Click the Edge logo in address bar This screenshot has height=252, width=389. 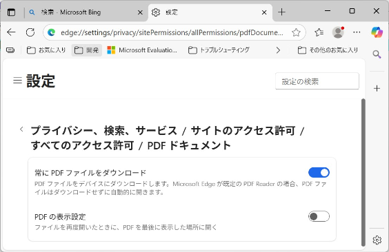51,32
